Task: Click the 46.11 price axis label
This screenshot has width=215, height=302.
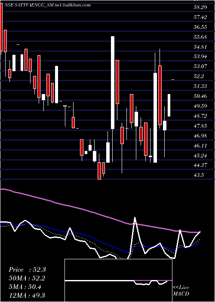Action: (200, 146)
